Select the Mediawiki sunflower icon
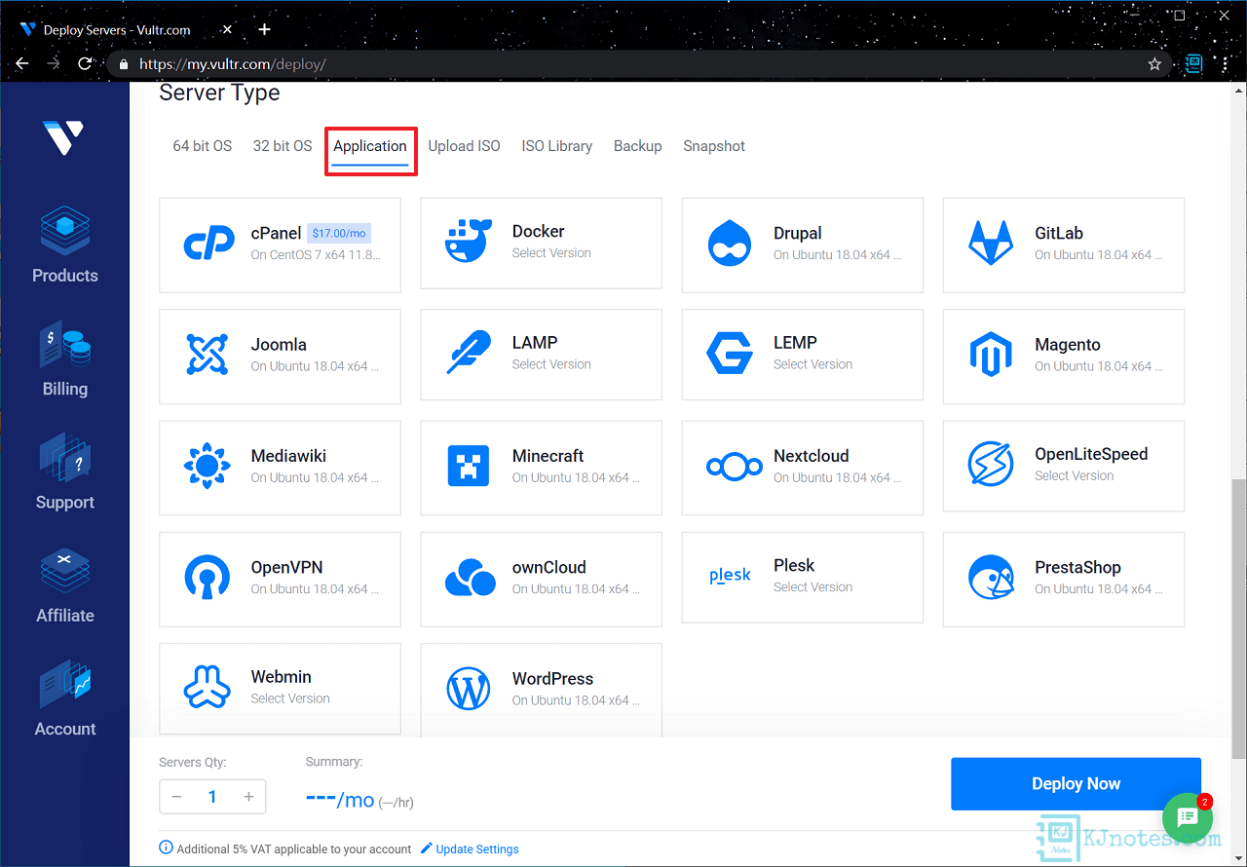1247x867 pixels. pos(208,466)
